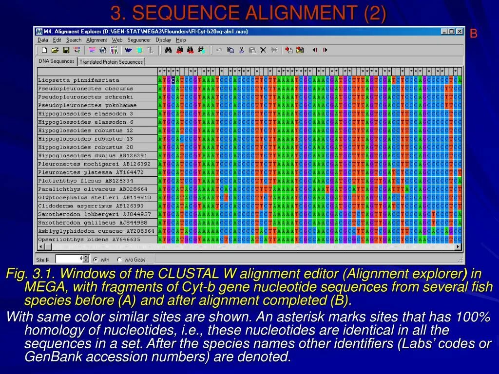The height and width of the screenshot is (374, 499).
Task: Click horizontal scrollbar right arrow
Action: click(x=458, y=246)
